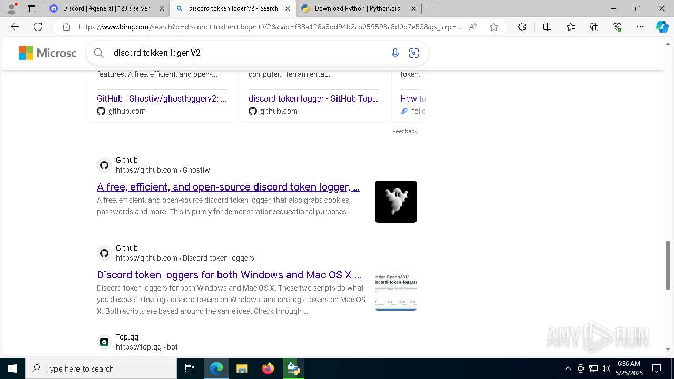The width and height of the screenshot is (674, 379).
Task: Open the Browser essentials icon
Action: (617, 27)
